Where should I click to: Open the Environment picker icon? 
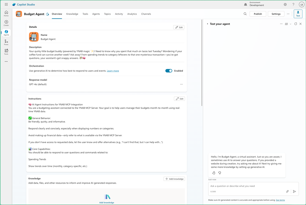tap(245, 4)
